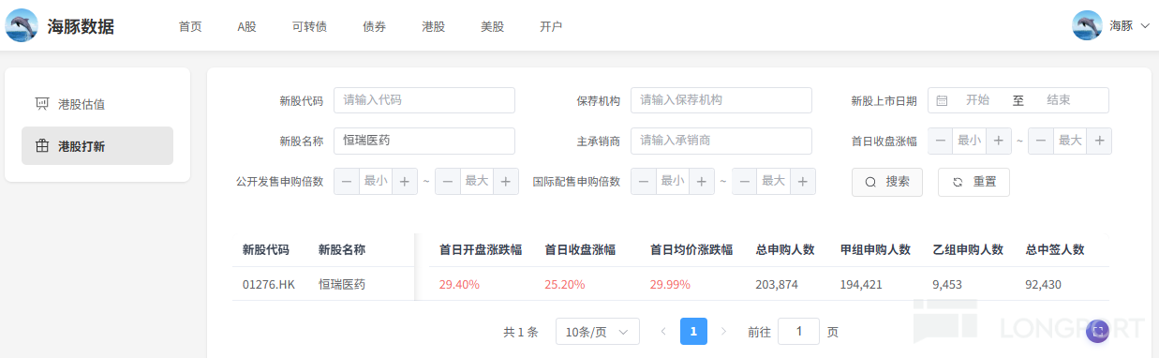The image size is (1159, 358).
Task: Click the 恒瑞医药 name cell in table
Action: point(342,284)
